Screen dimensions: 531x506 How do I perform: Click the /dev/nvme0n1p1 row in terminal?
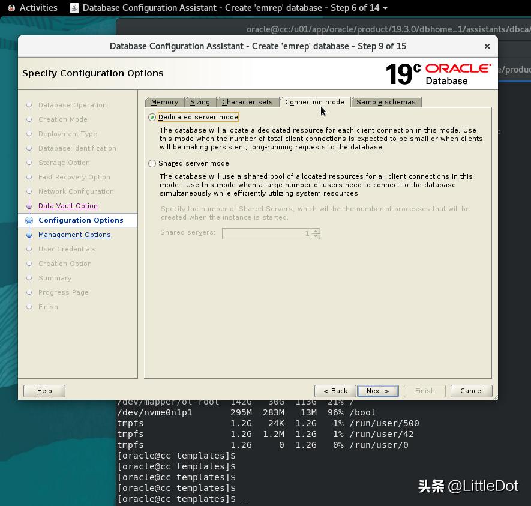click(247, 412)
